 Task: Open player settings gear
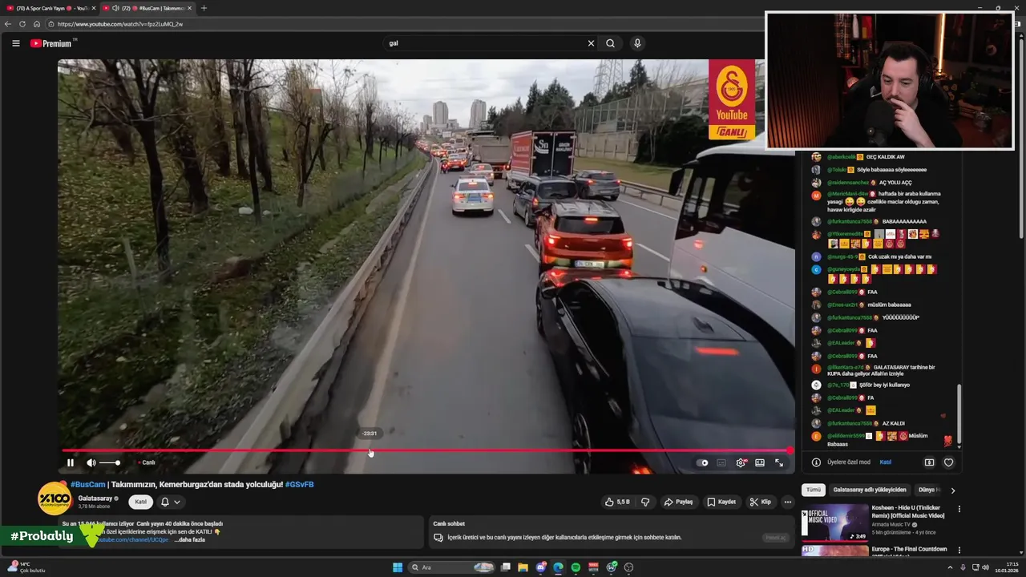741,462
